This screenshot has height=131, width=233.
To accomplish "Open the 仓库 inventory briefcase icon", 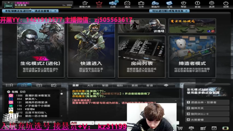I will click(x=141, y=4).
